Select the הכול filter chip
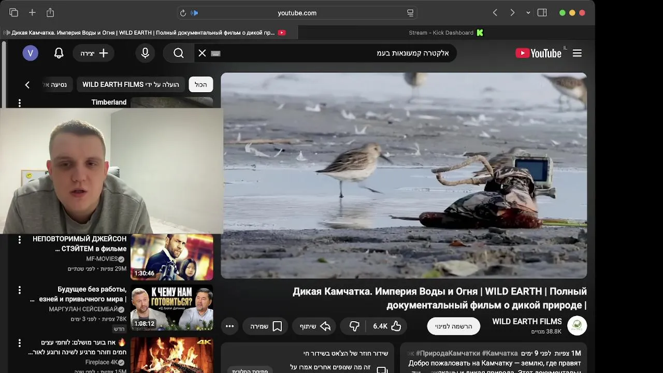Image resolution: width=663 pixels, height=373 pixels. pyautogui.click(x=201, y=84)
